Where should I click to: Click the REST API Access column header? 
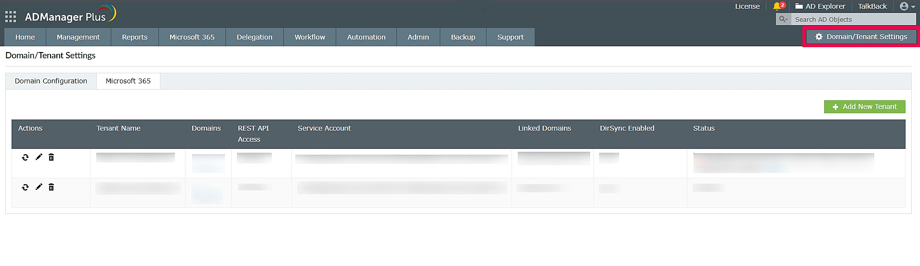pos(253,133)
